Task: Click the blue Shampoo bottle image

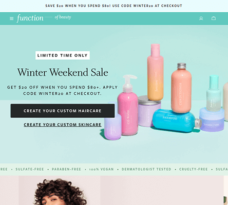Action: [176, 121]
